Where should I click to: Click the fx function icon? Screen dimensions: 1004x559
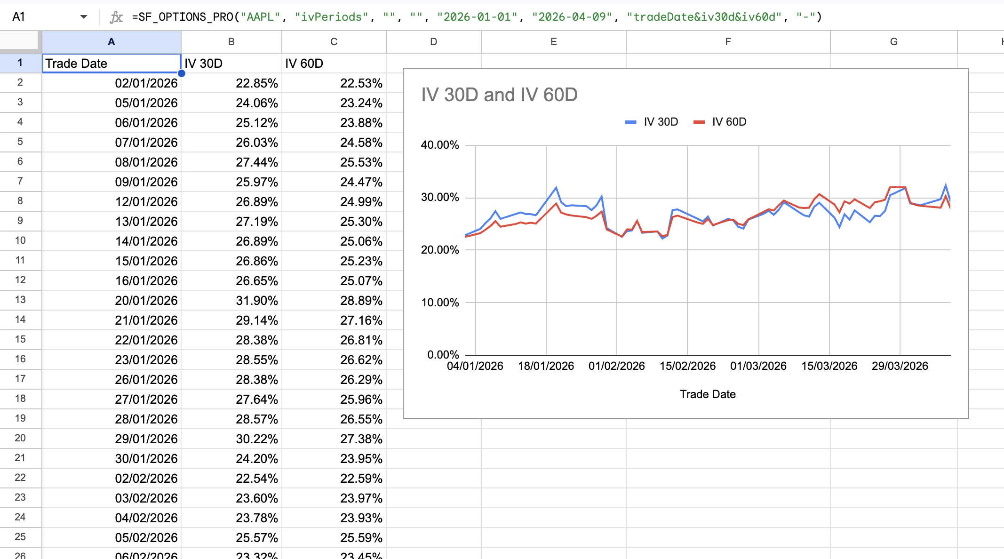click(x=116, y=17)
